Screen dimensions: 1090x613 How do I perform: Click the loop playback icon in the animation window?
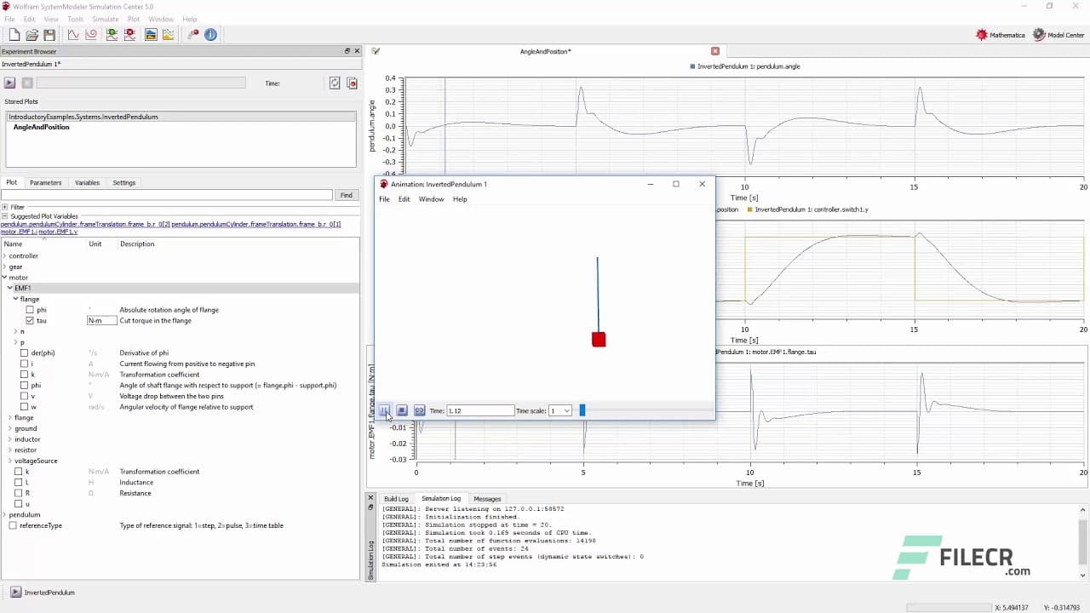coord(420,410)
